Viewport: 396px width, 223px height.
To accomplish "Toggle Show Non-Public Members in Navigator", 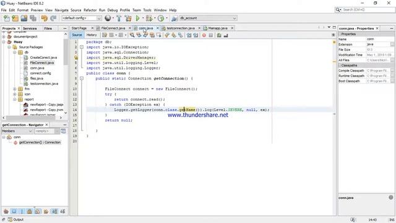I will click(x=30, y=211).
